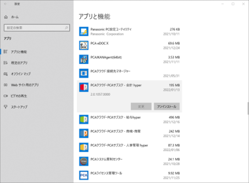Focus the 設定の検索 search field
The image size is (249, 183).
37,28
